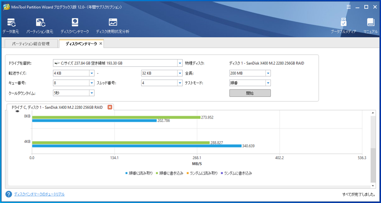Click the ドライブを選択 label

pyautogui.click(x=20, y=63)
